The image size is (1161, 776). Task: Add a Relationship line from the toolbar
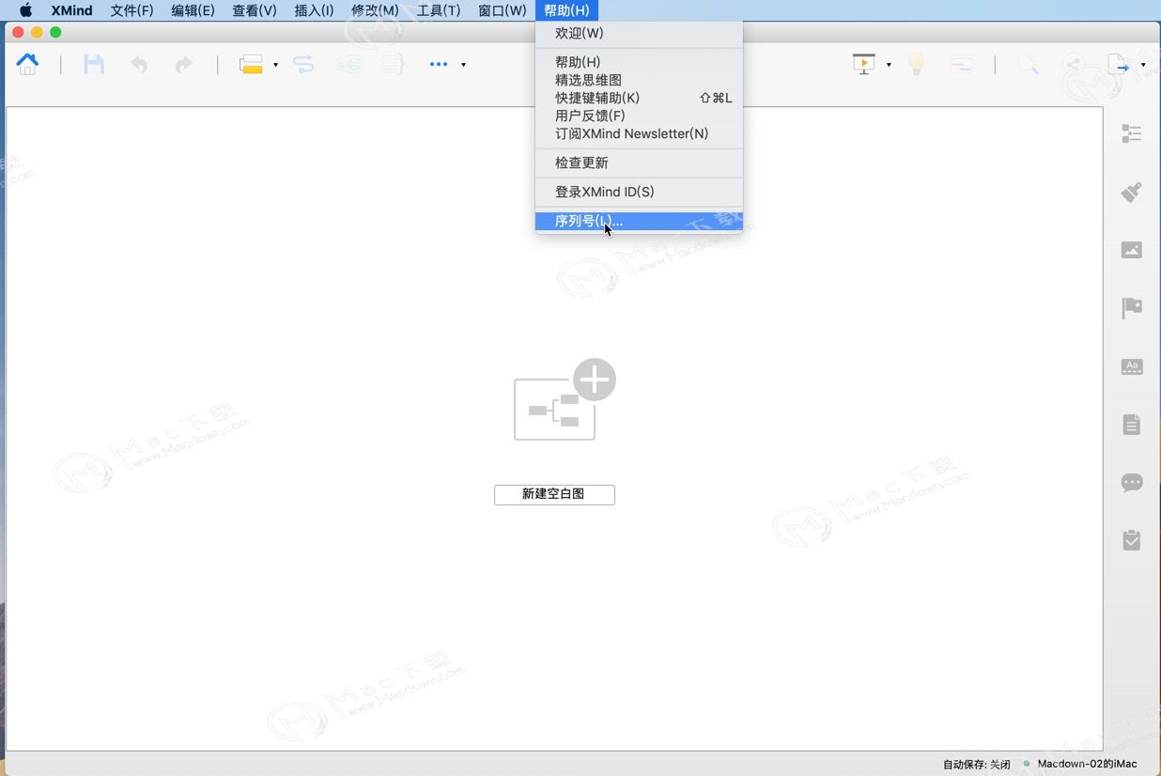[x=303, y=65]
